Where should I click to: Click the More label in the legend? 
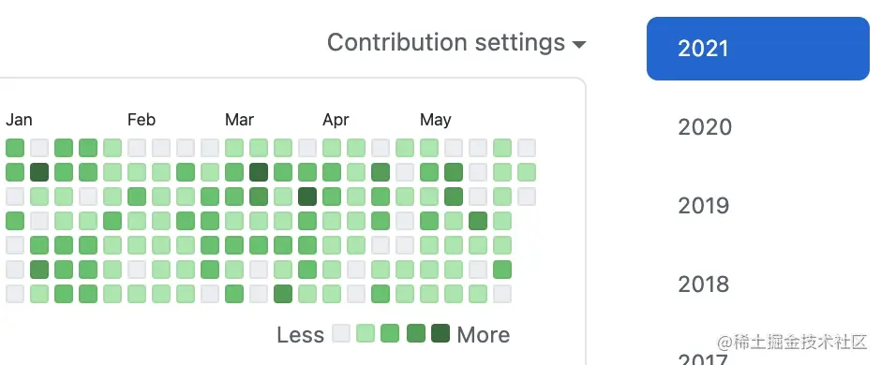(484, 335)
